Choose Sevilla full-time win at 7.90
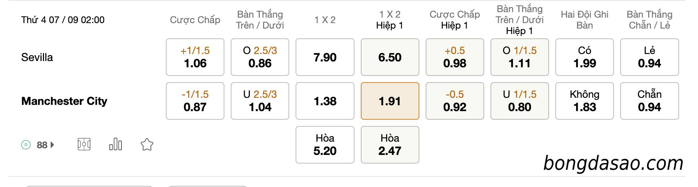Viewport: 698px width, 187px height. [325, 57]
